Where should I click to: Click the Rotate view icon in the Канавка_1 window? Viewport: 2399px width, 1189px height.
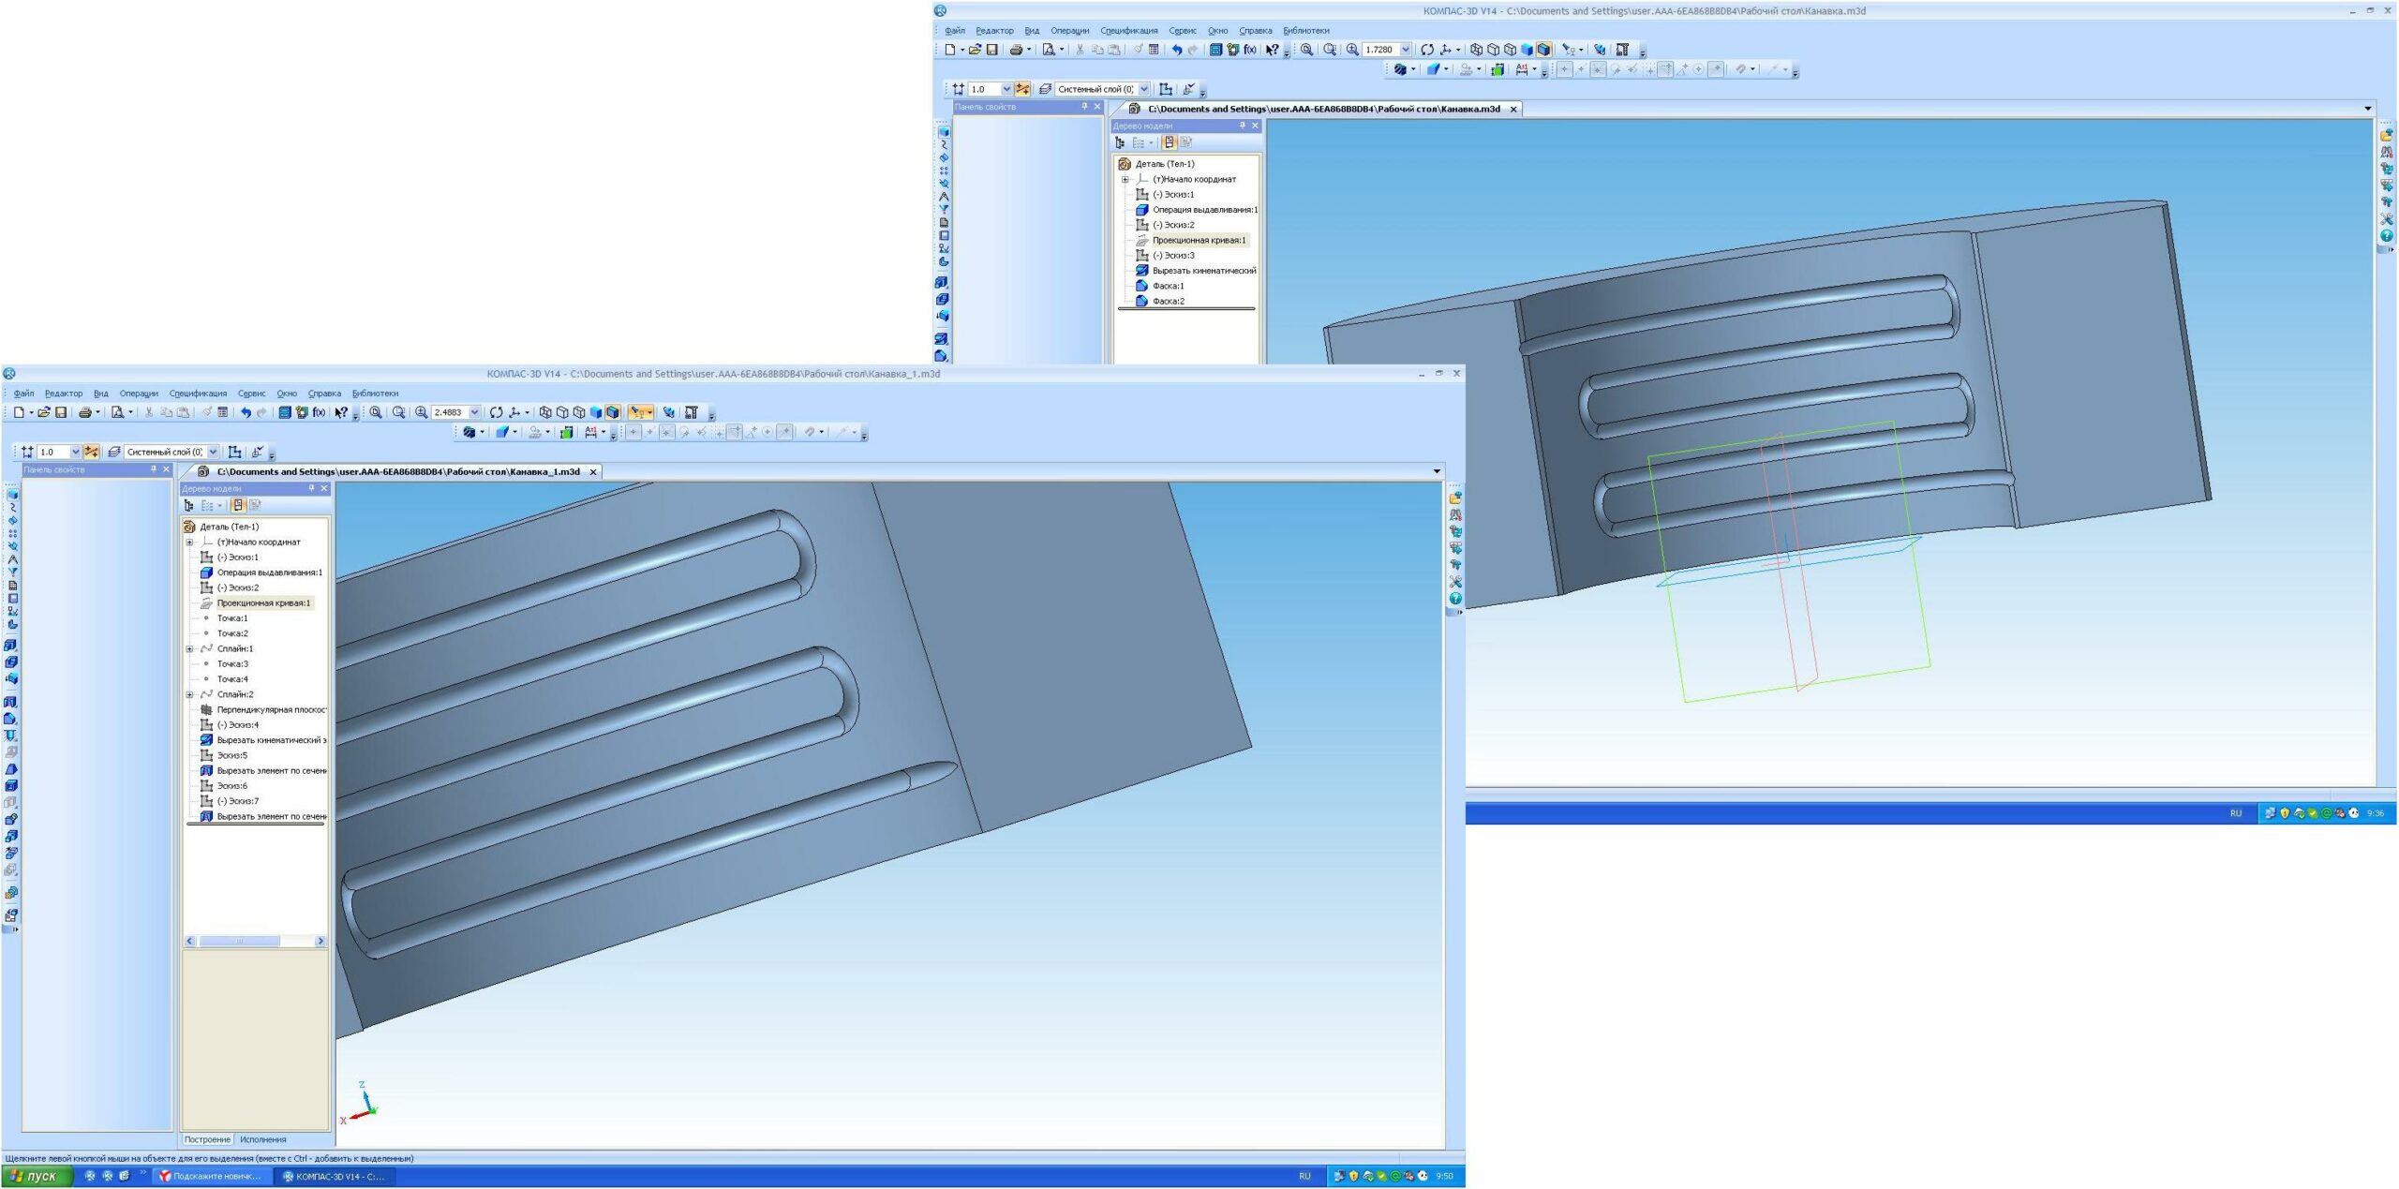point(496,412)
